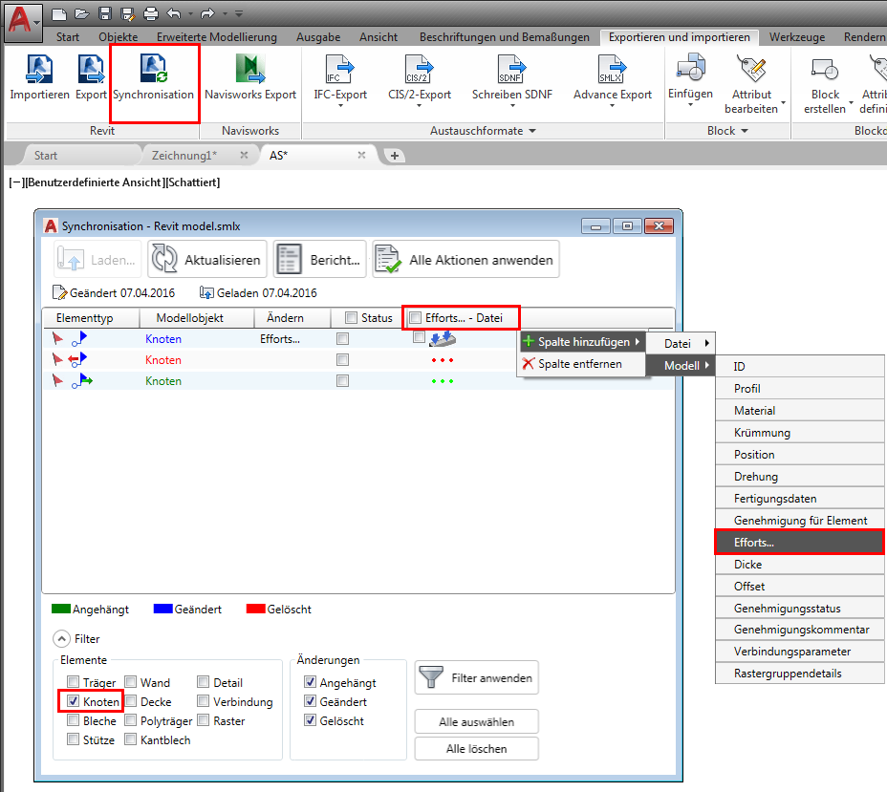Image resolution: width=887 pixels, height=792 pixels.
Task: Click the Aktualisieren refresh button
Action: [207, 260]
